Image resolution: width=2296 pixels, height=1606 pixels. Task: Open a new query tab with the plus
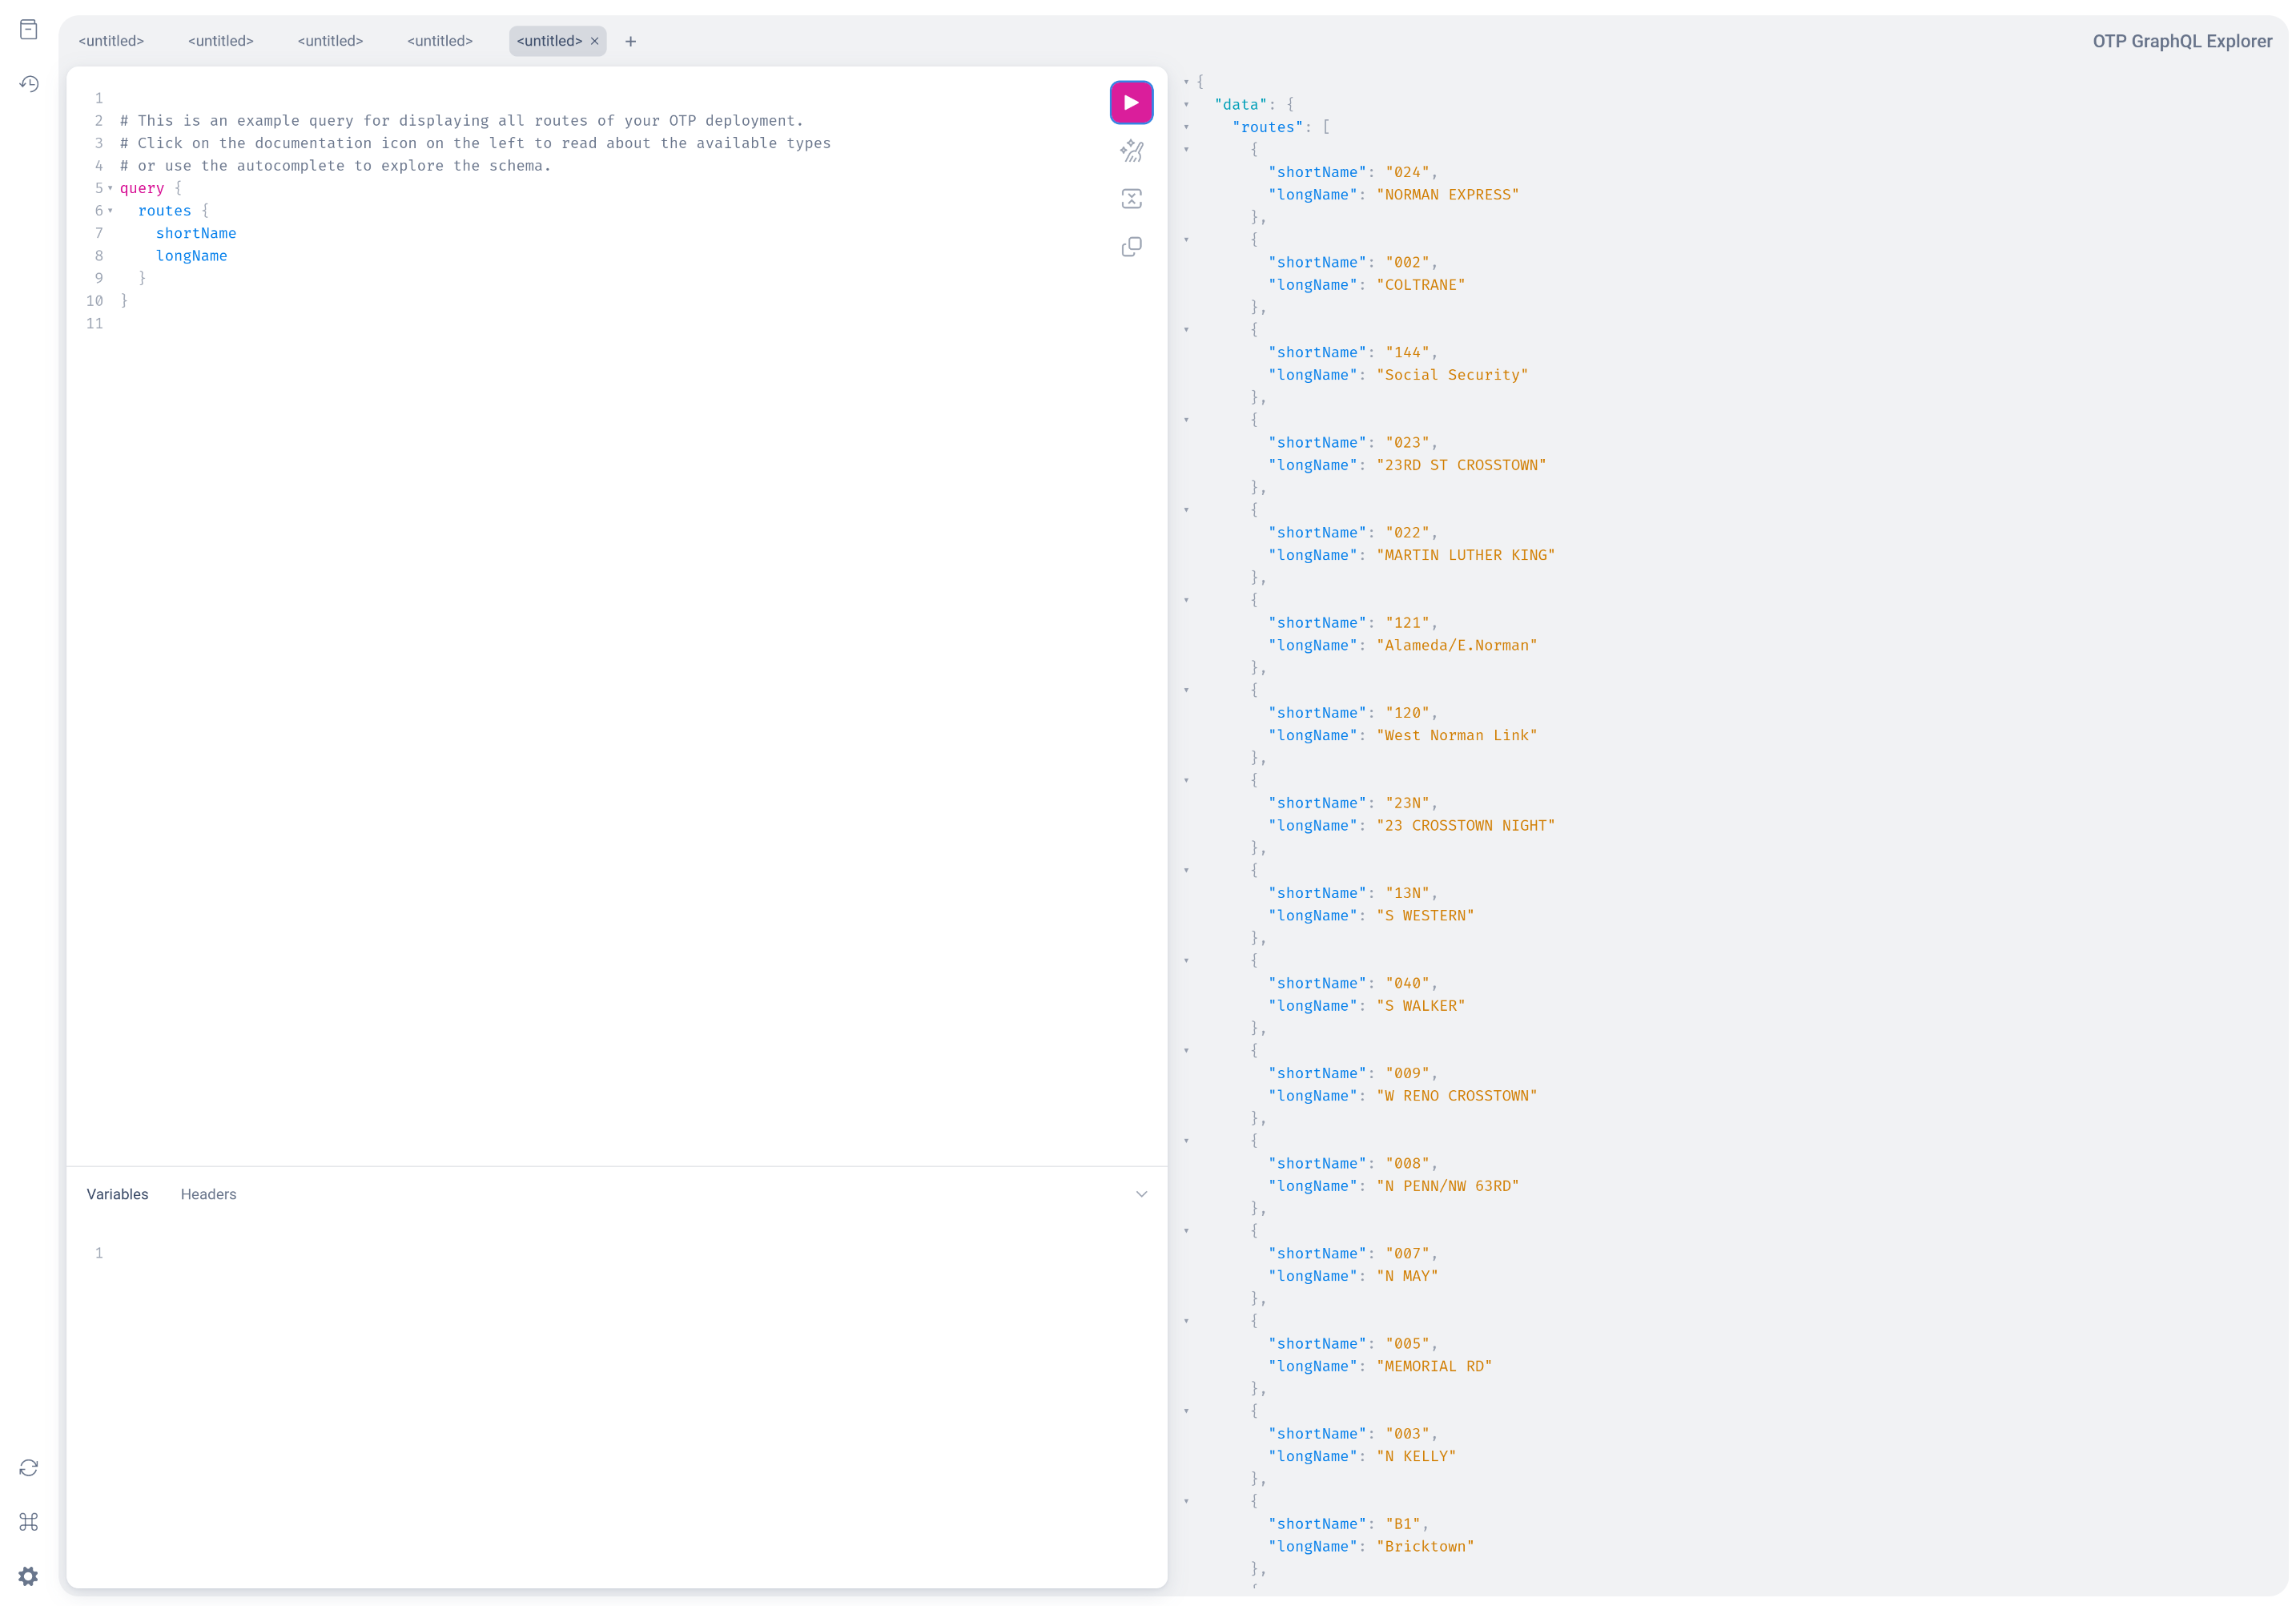click(x=630, y=41)
